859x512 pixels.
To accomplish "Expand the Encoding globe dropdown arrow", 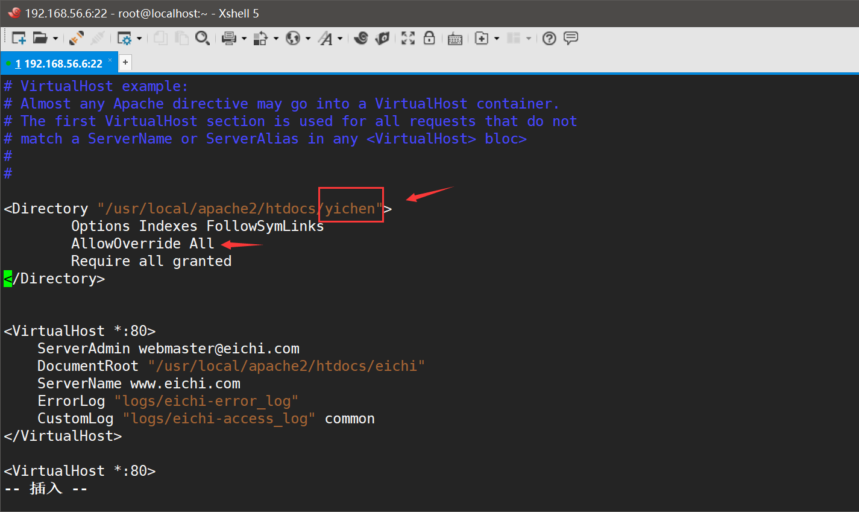I will tap(308, 39).
